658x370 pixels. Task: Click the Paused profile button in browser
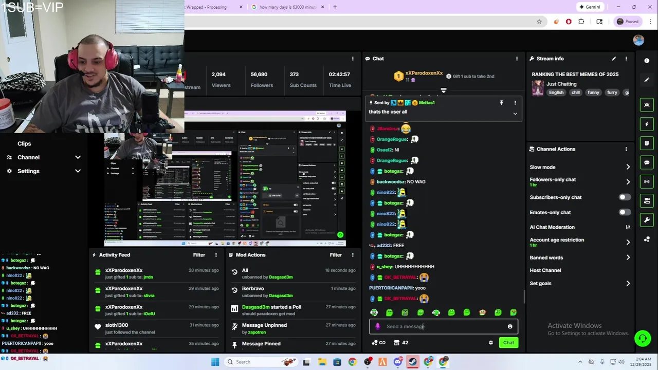pos(628,22)
